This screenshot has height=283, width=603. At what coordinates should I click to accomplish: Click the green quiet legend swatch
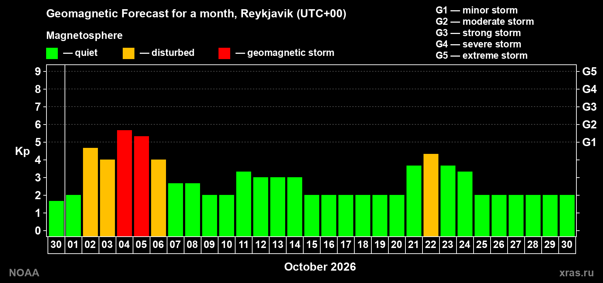pos(52,53)
